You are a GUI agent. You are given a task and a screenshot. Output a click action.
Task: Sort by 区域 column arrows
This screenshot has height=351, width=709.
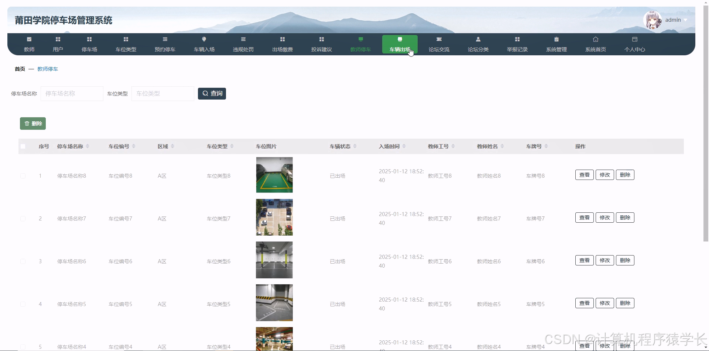click(x=172, y=146)
